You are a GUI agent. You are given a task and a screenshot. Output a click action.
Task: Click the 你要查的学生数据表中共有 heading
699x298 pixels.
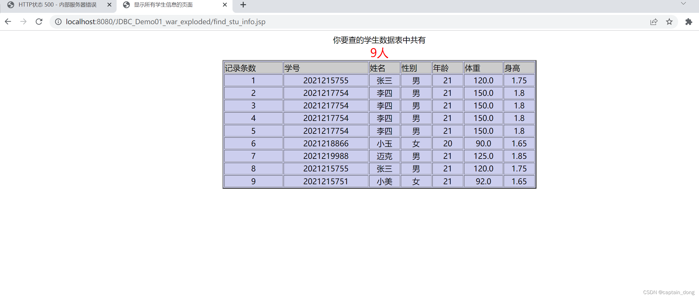coord(379,40)
